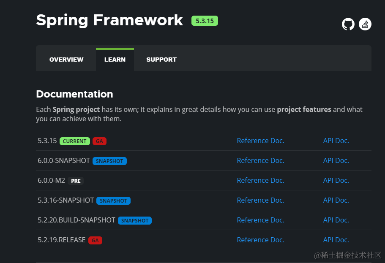Open Reference Doc. for 5.3.16-SNAPSHOT
The image size is (385, 263).
click(260, 200)
